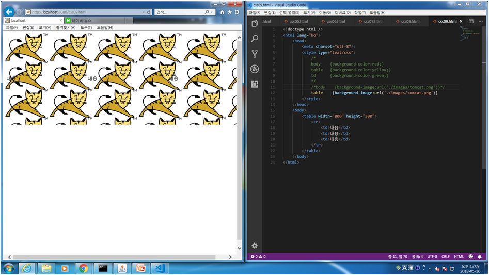Go forward in Internet Explorer
The width and height of the screenshot is (489, 275).
(x=20, y=12)
